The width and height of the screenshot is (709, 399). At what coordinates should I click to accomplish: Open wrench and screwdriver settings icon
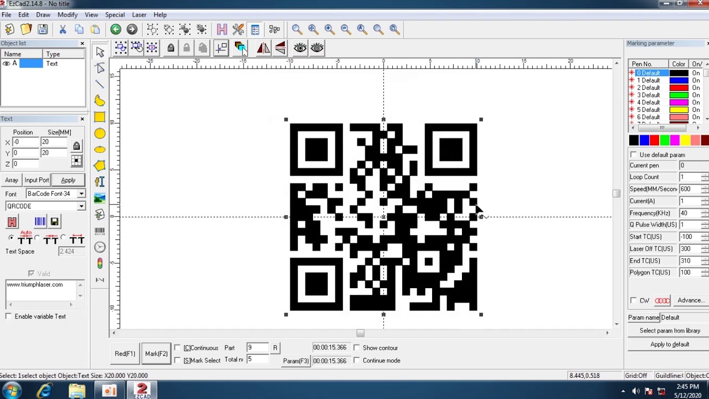(238, 29)
